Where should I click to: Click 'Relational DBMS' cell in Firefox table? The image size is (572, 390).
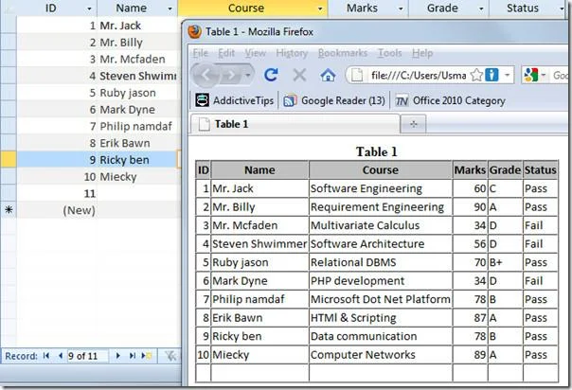(x=380, y=262)
